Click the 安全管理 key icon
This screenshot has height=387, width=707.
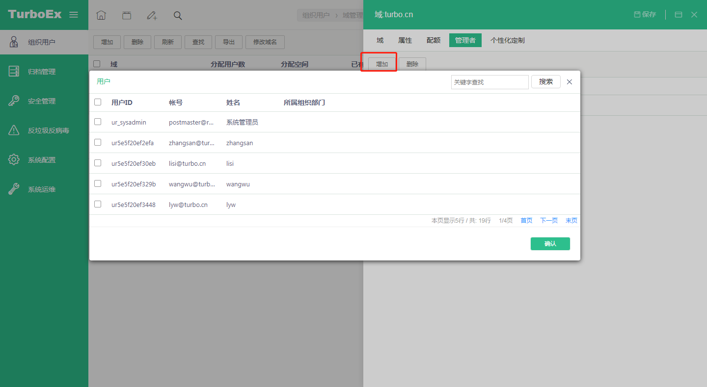point(14,101)
